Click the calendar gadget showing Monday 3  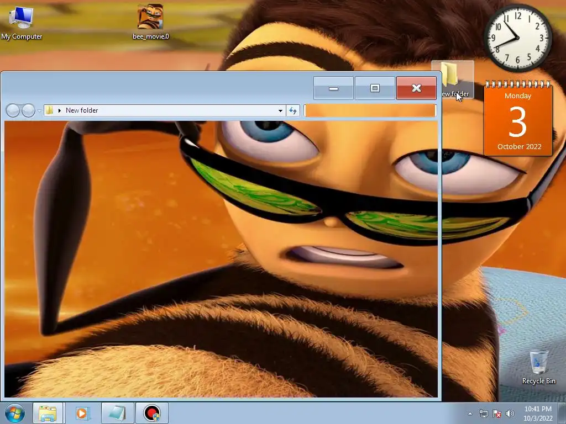518,119
